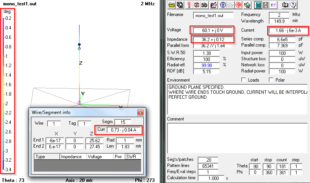Image resolution: width=310 pixels, height=183 pixels.
Task: Open help with question mark icon
Action: (x=293, y=5)
